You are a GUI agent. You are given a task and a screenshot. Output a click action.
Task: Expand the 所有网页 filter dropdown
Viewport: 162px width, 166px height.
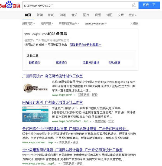tap(28, 23)
